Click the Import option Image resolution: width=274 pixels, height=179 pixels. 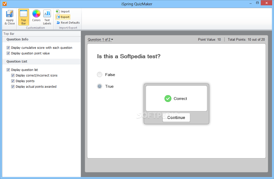[x=63, y=11]
